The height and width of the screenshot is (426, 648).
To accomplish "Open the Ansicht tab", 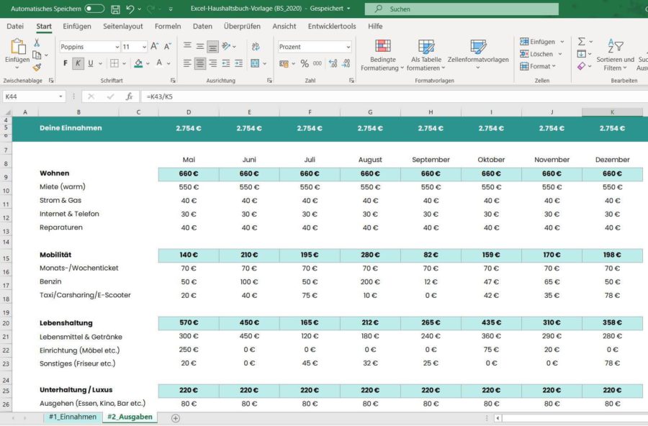I will (284, 26).
